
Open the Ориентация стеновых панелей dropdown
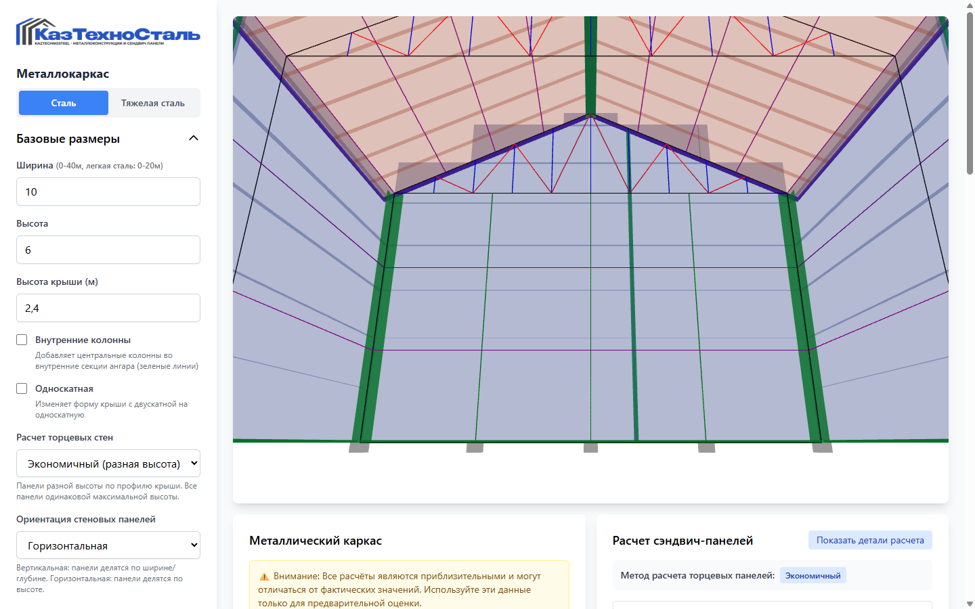[x=108, y=545]
